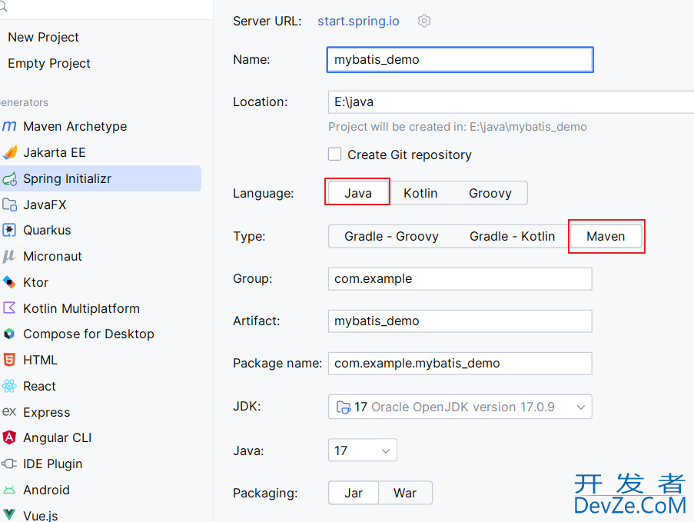
Task: Open the start.spring.io server link
Action: tap(358, 22)
